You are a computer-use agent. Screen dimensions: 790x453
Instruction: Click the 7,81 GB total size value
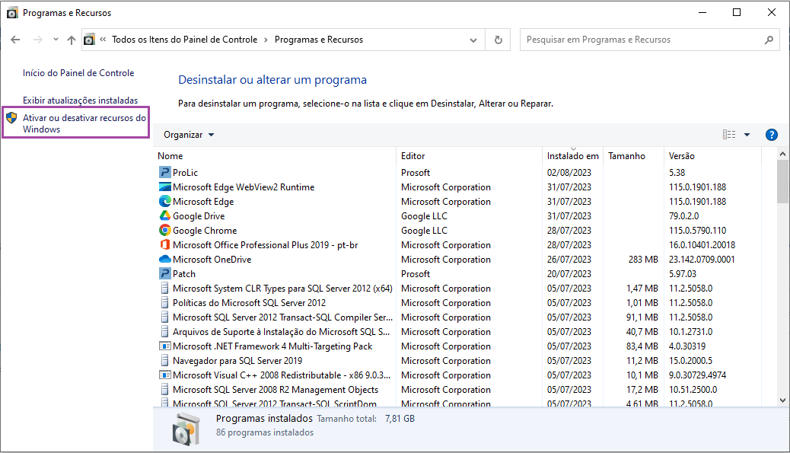tap(400, 419)
